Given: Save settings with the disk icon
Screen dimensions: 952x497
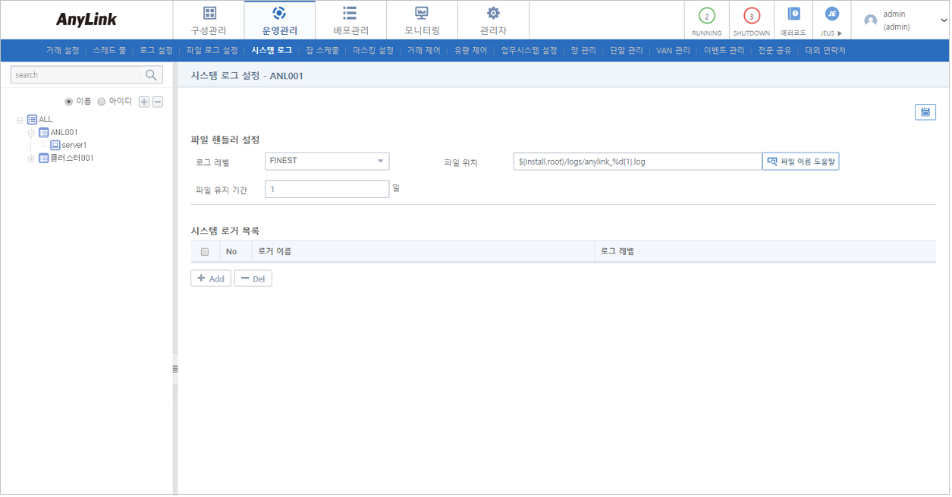Looking at the screenshot, I should click(x=925, y=111).
